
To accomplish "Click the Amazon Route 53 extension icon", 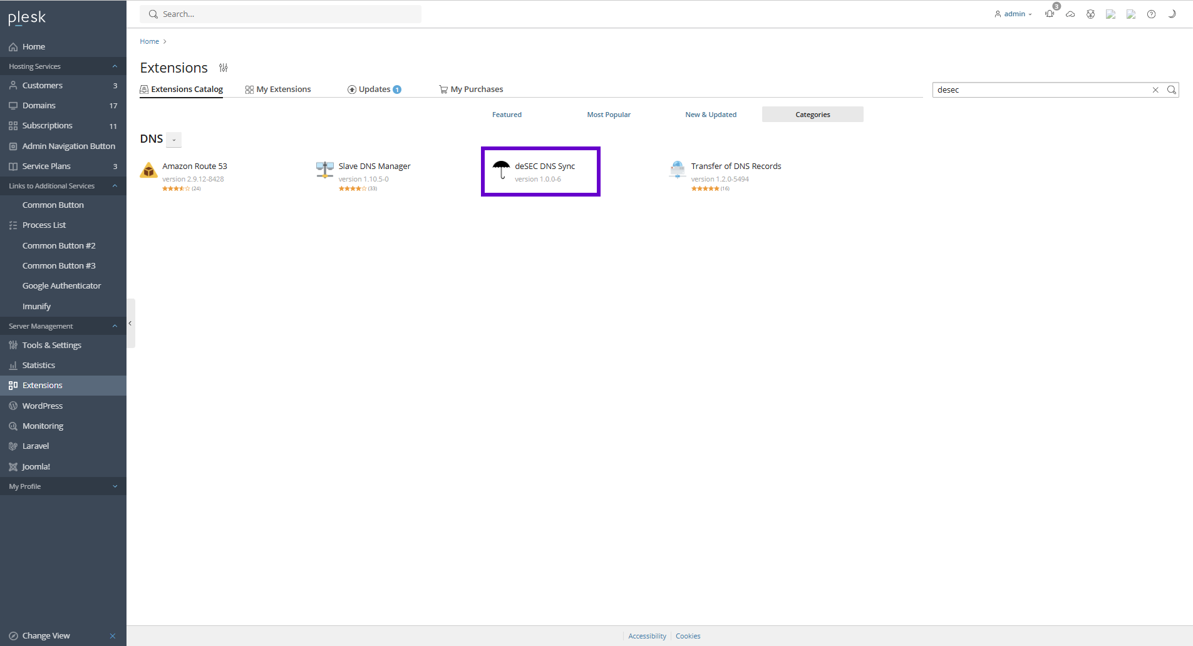I will point(148,170).
